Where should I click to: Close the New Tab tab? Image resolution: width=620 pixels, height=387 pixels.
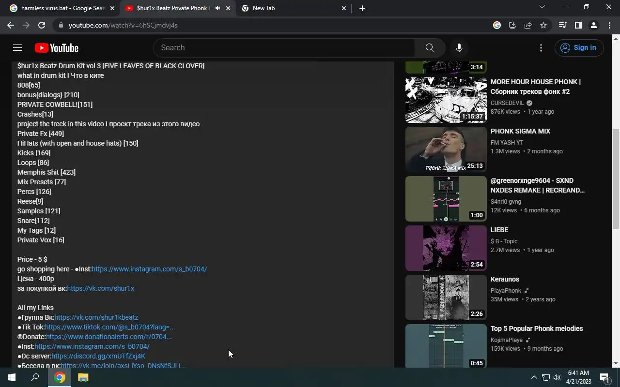click(344, 8)
